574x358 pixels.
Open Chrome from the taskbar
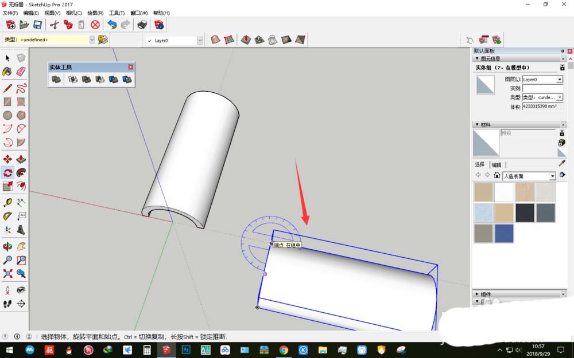coord(284,350)
